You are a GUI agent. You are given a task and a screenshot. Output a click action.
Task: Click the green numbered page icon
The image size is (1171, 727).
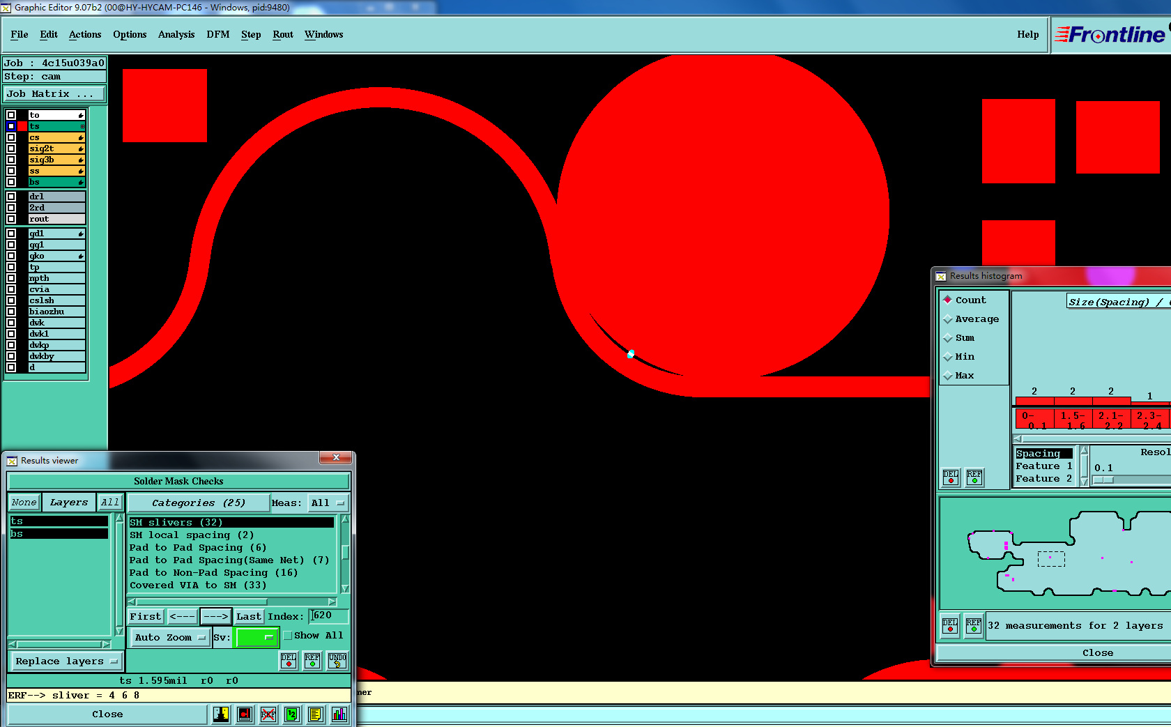point(292,714)
